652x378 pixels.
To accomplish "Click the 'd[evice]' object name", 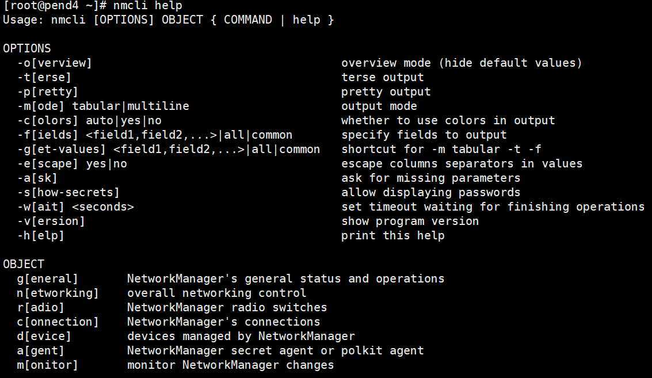I will click(x=44, y=337).
